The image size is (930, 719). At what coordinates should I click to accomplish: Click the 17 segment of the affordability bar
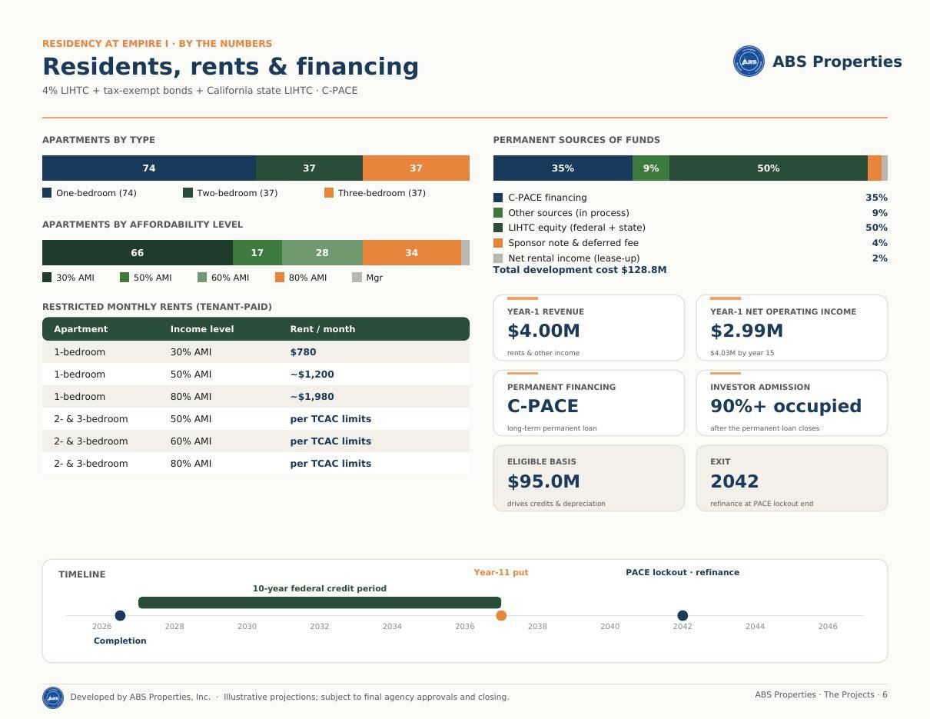coord(257,252)
